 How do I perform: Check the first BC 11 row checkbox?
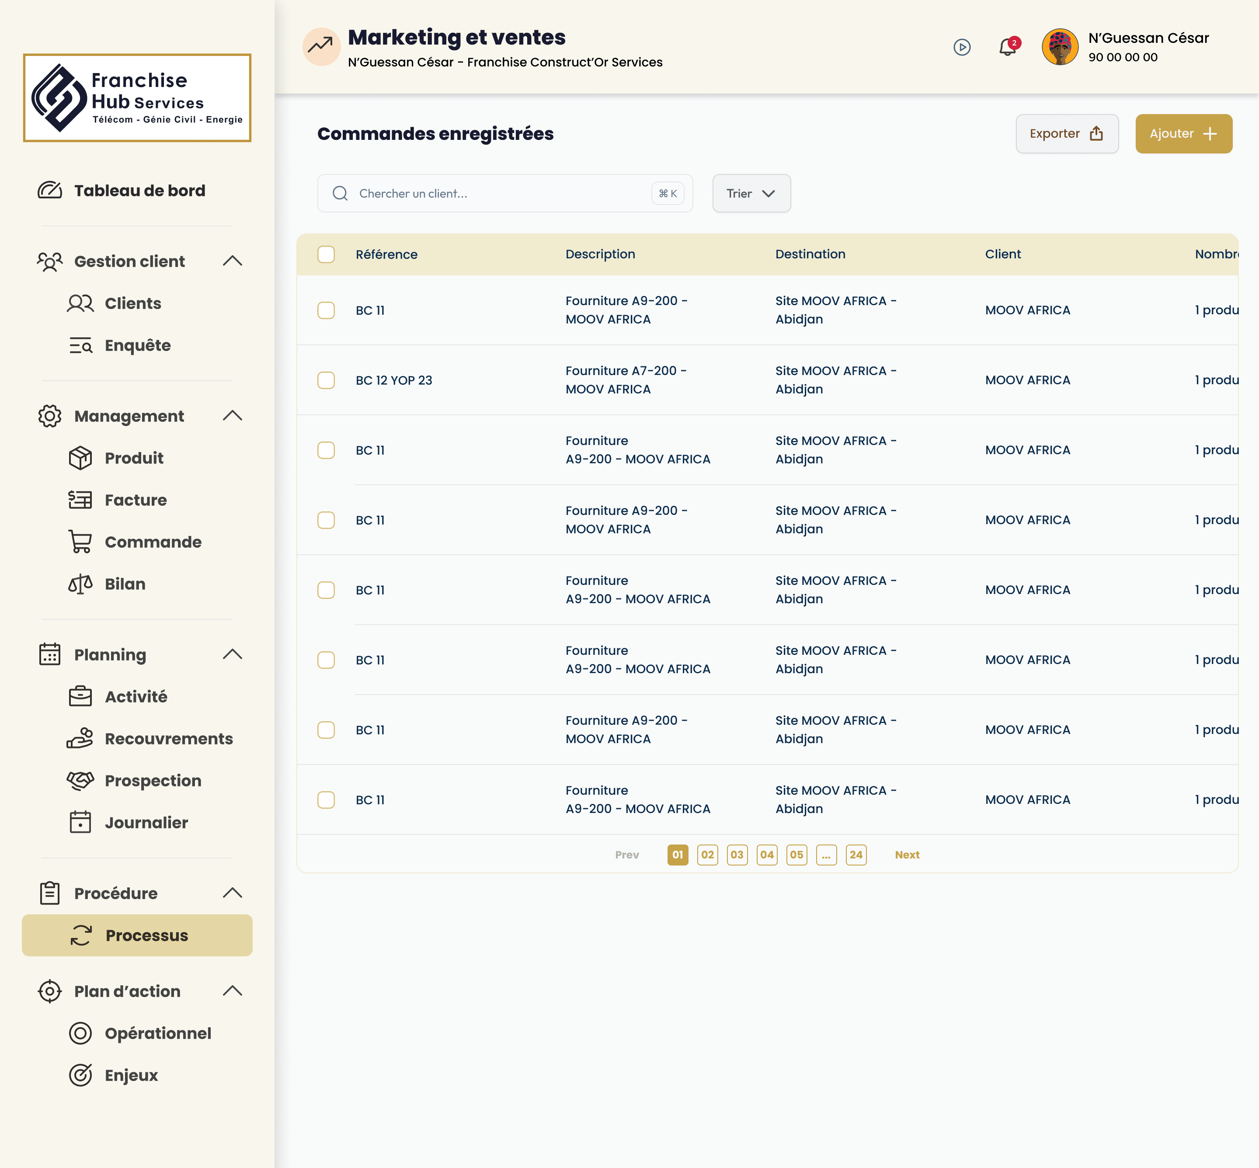pos(326,310)
